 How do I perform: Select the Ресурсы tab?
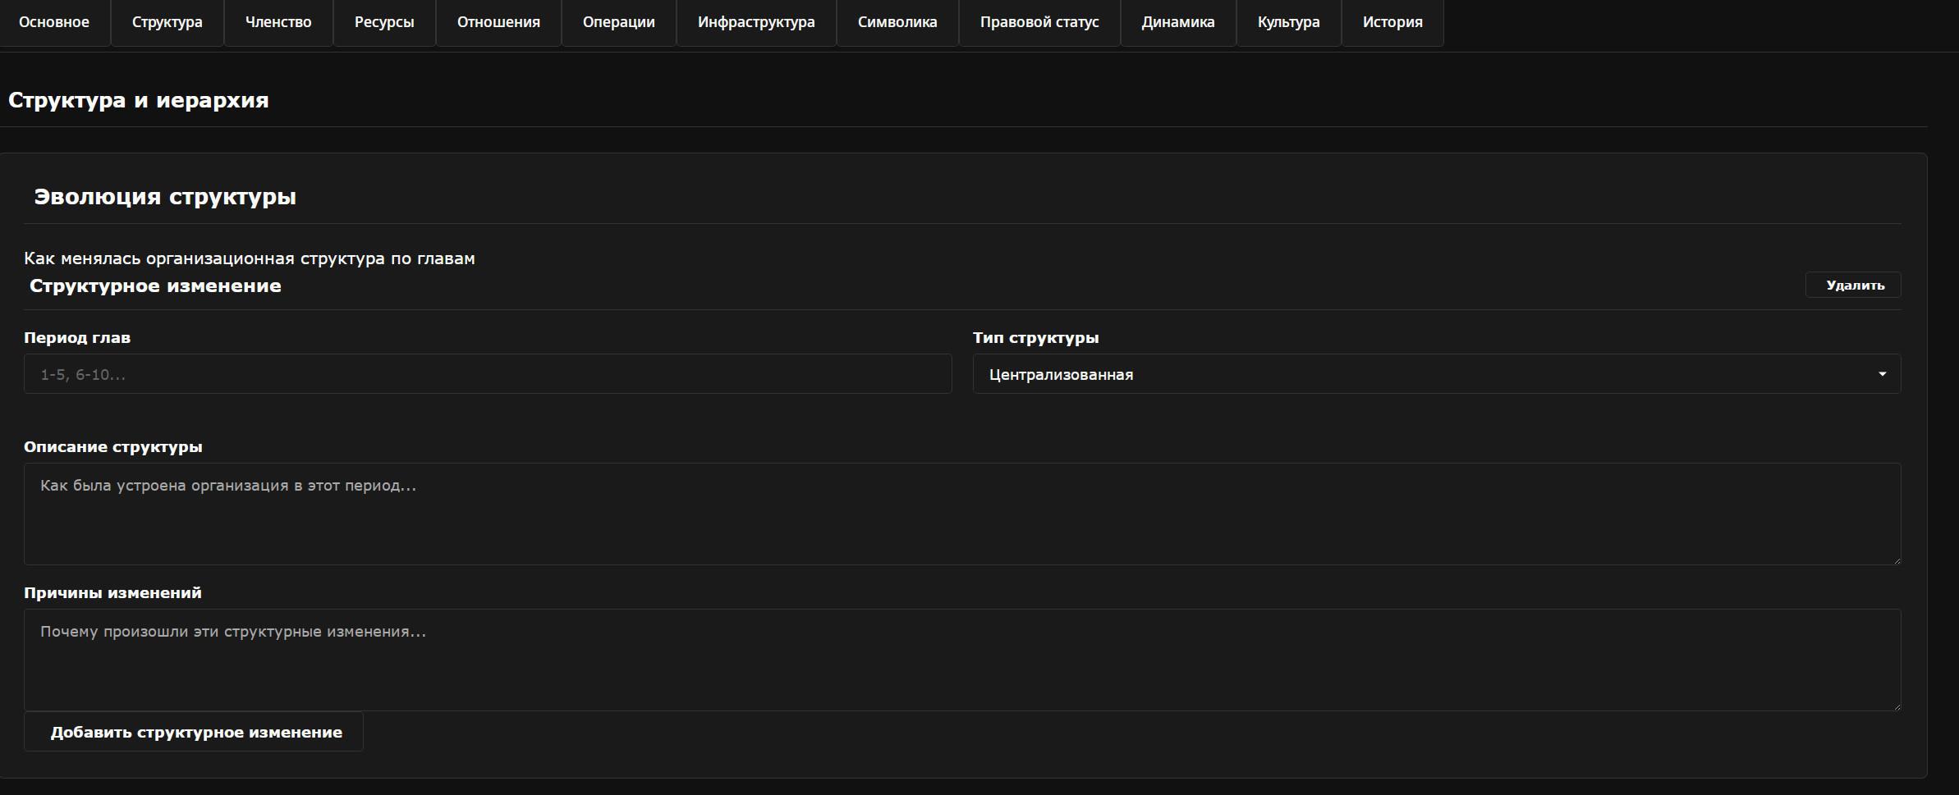(x=384, y=22)
